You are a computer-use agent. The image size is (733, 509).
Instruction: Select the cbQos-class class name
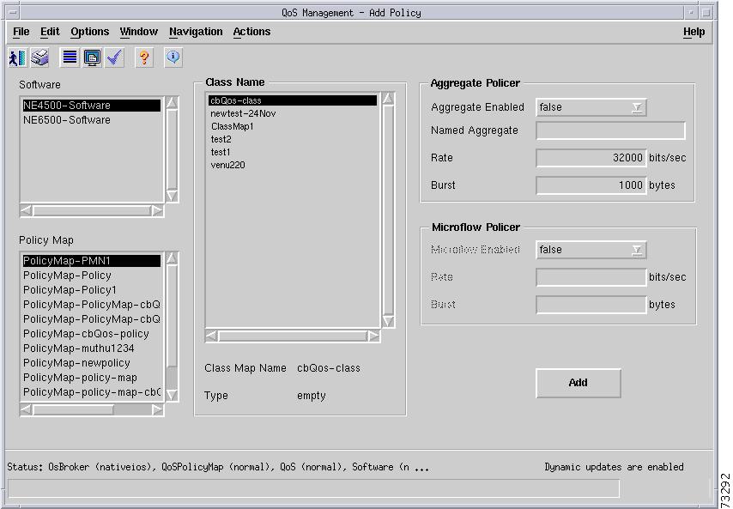[293, 100]
